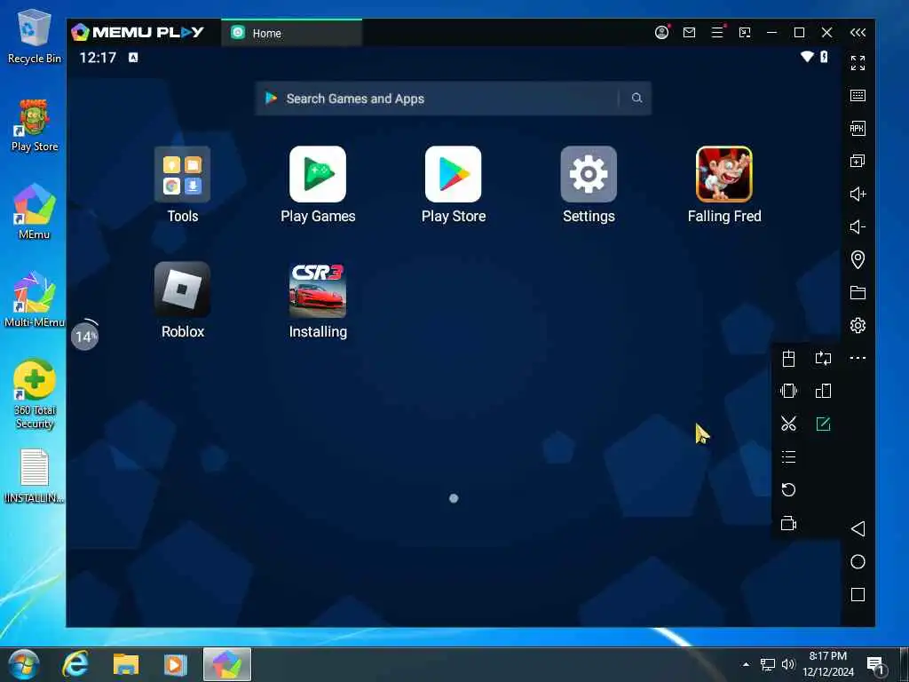Click the MEmu taskbar button
Screen dimensions: 909x682
227,664
